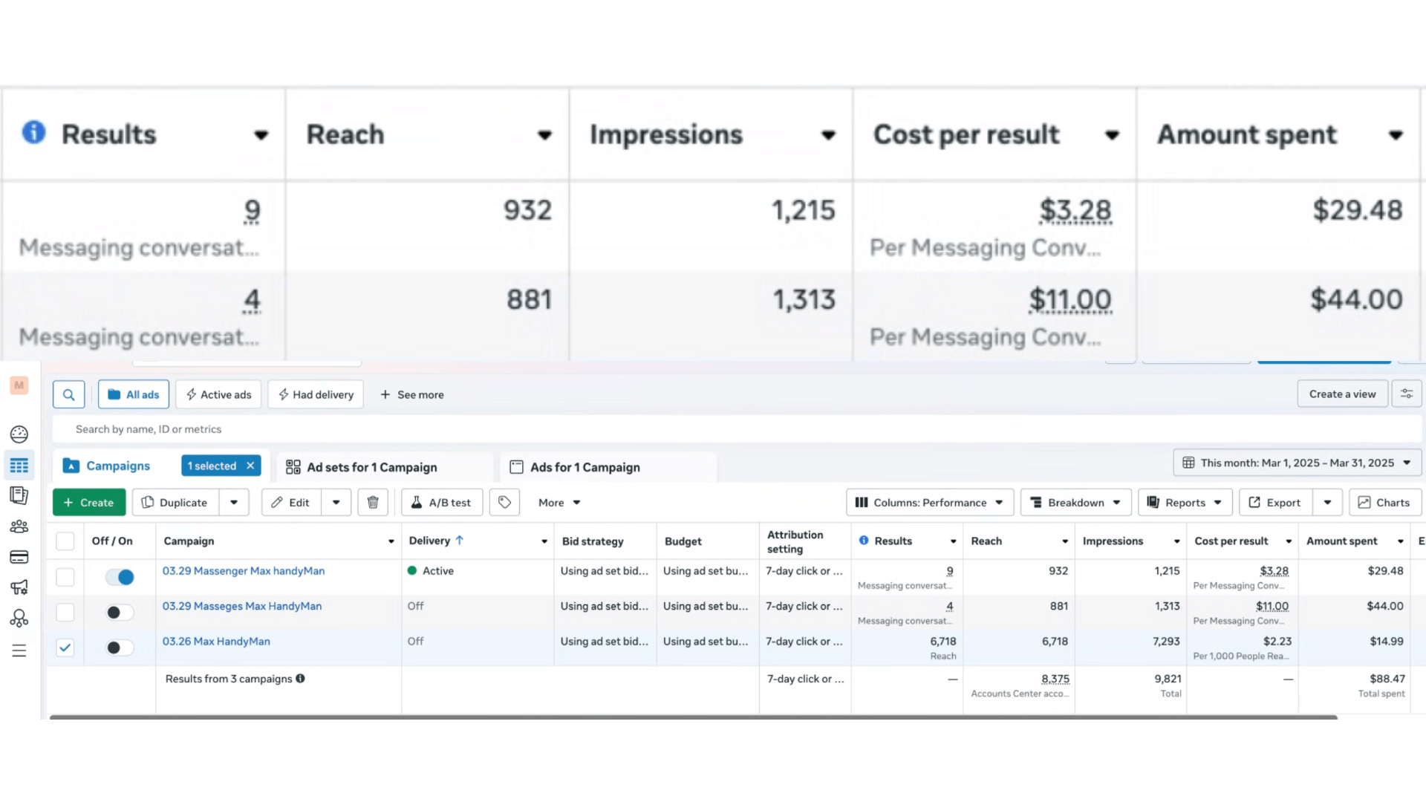
Task: Click the Delivery sort arrow icon
Action: 459,541
